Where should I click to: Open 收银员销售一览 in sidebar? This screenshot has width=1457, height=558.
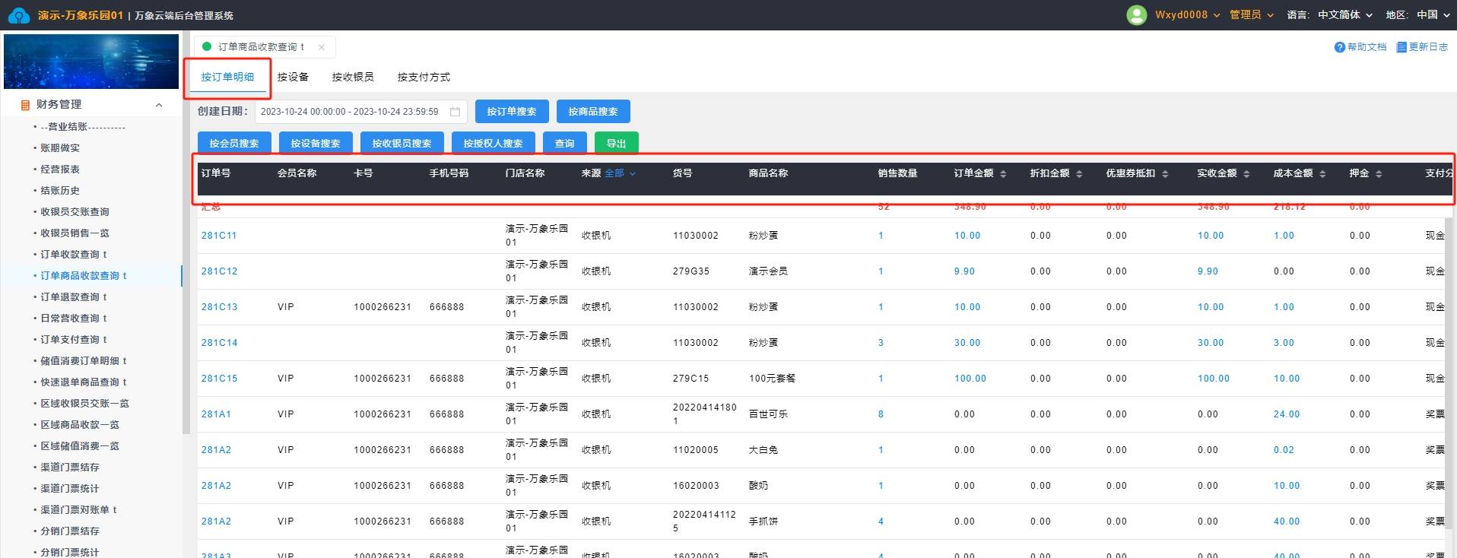tap(75, 233)
